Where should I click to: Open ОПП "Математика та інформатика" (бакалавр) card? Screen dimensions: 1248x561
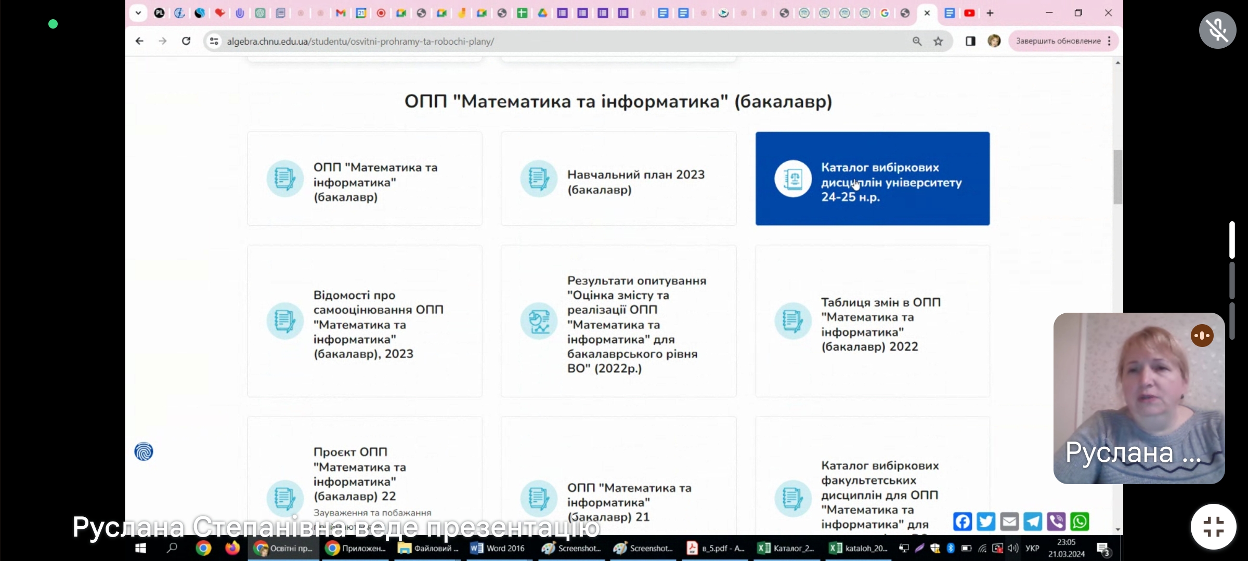pos(365,179)
